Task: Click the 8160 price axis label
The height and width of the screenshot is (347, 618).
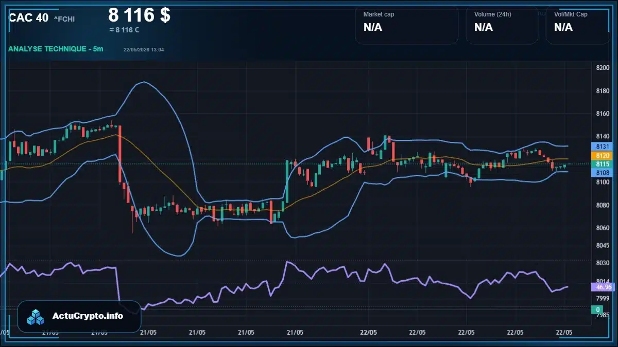Action: click(603, 114)
